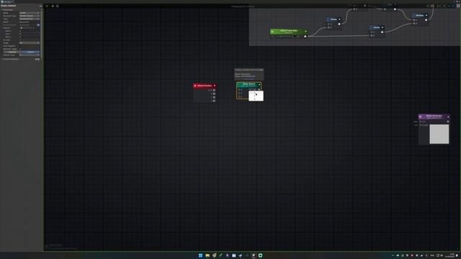461x259 pixels.
Task: Expand the Multiply node's header arrow
Action: [426, 15]
